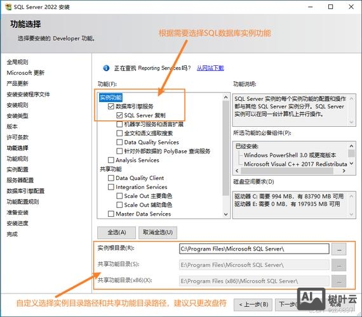
Task: Click the 安装进度 step in the sidebar
Action: tap(17, 223)
